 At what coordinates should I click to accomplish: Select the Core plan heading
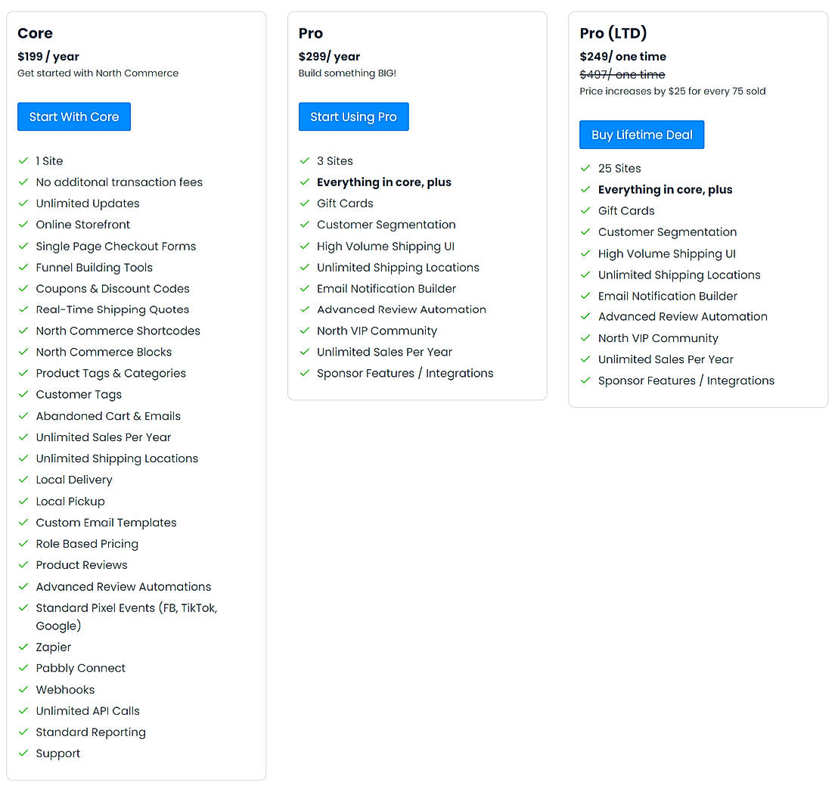[36, 33]
